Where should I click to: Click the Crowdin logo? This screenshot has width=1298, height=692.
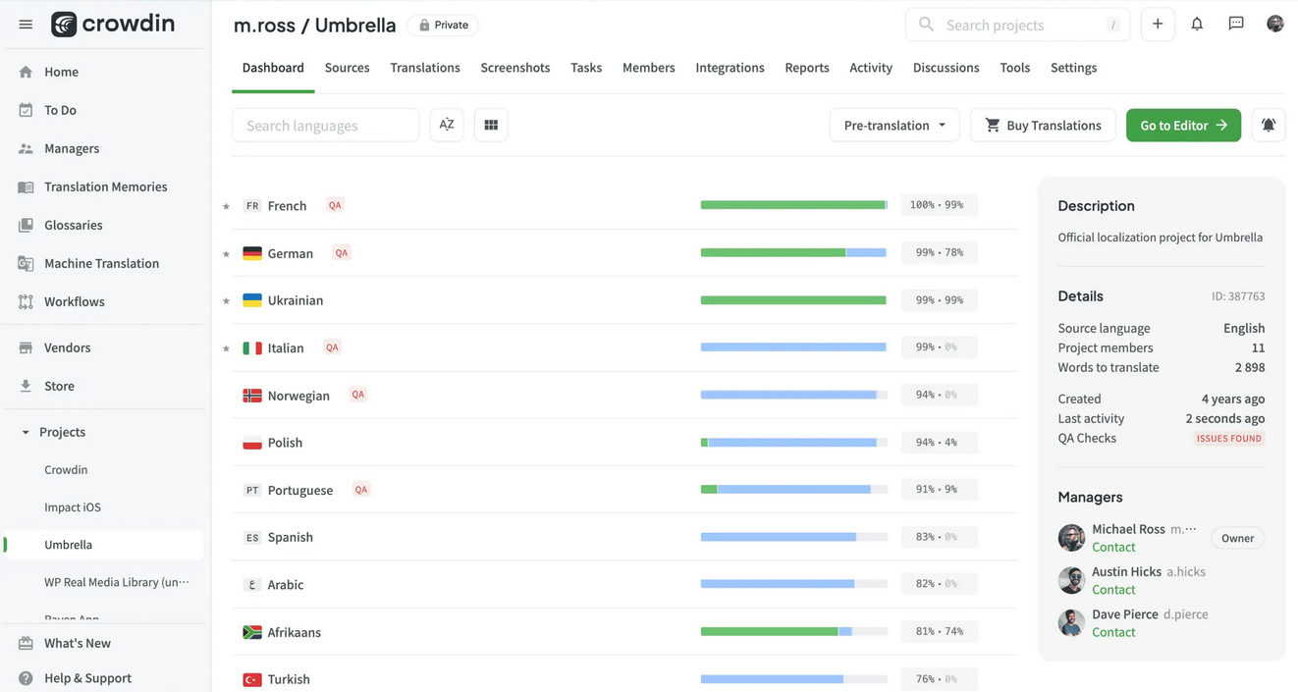pyautogui.click(x=113, y=24)
